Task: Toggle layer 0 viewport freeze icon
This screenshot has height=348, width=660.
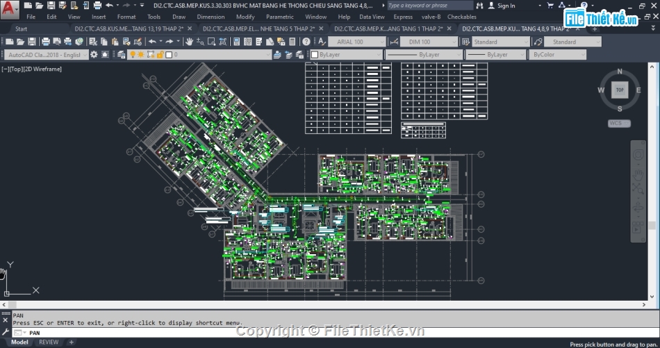Action: [x=150, y=54]
